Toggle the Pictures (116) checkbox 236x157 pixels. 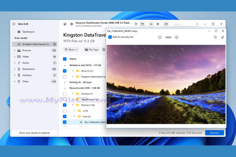tap(65, 105)
